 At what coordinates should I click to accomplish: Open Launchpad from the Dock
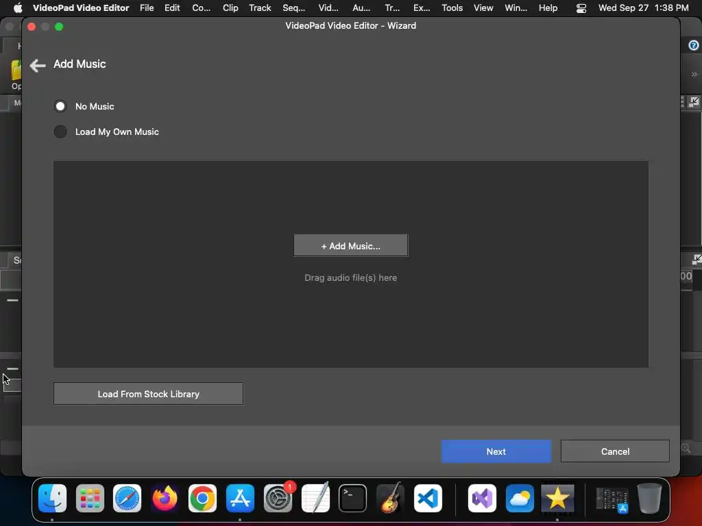(x=90, y=498)
